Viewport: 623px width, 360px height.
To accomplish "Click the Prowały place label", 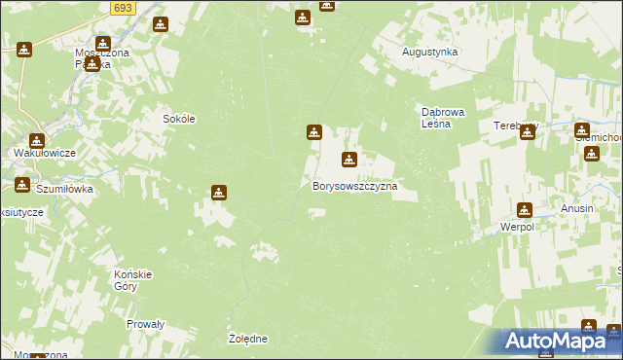I will [x=145, y=324].
